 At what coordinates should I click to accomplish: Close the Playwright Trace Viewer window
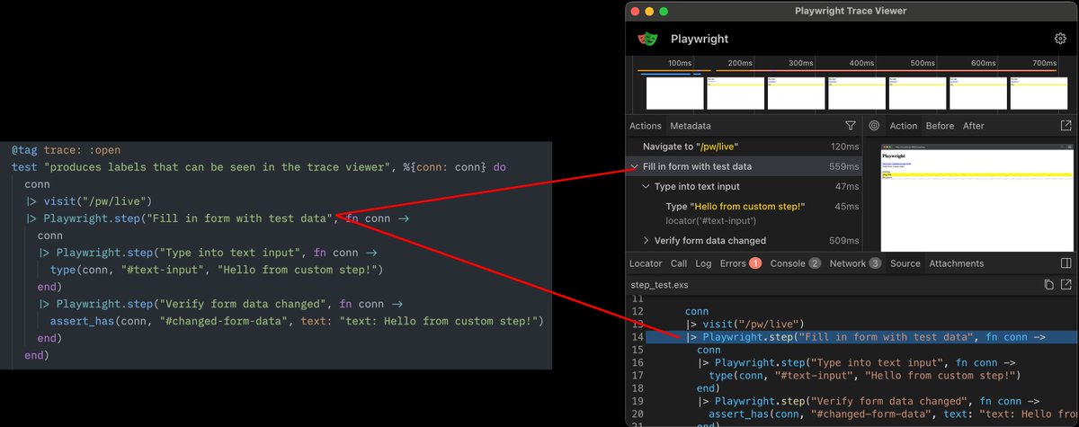point(635,11)
